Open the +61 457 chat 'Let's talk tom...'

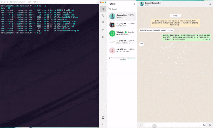[122, 50]
